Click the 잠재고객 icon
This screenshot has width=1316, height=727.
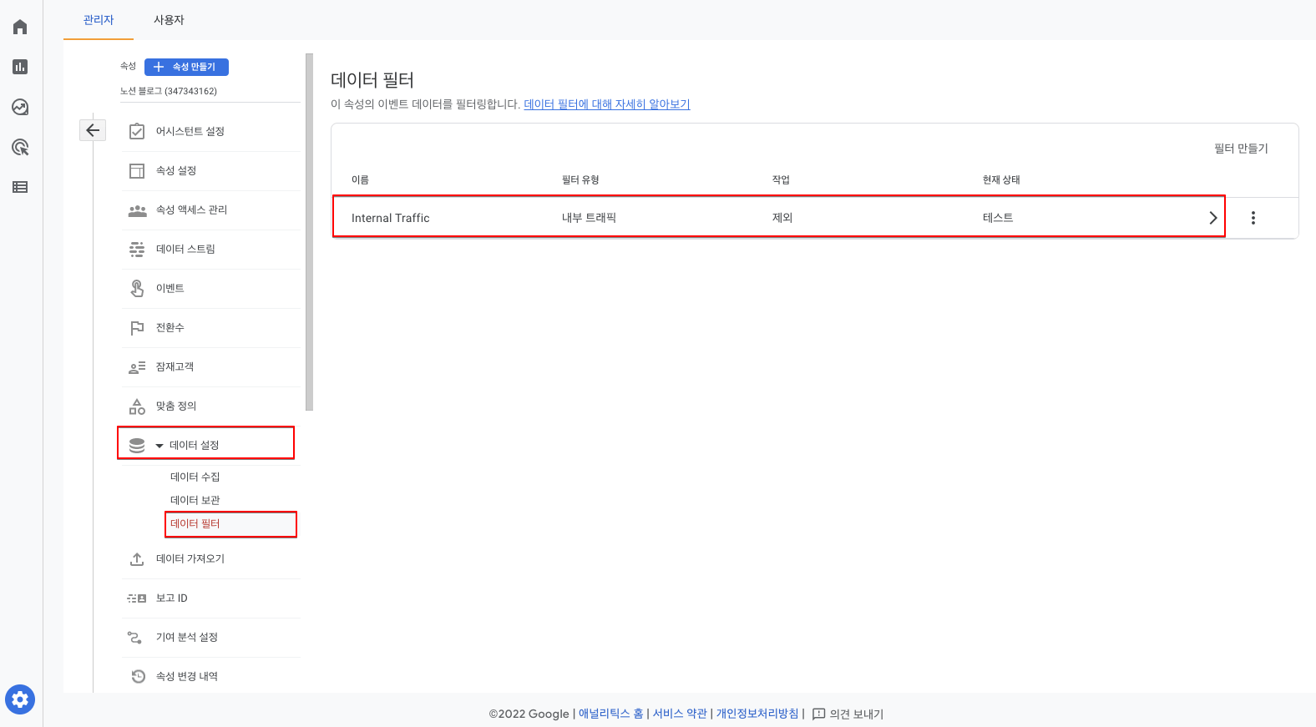tap(137, 367)
